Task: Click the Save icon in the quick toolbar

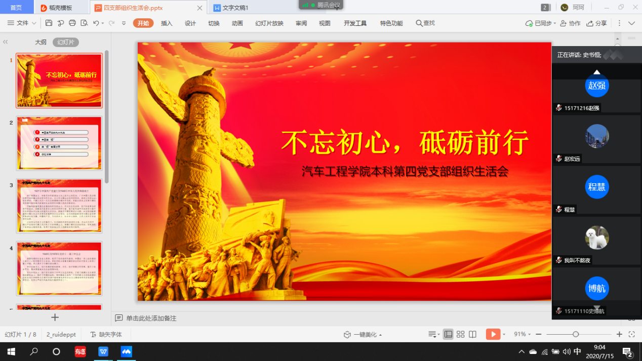Action: click(x=49, y=23)
